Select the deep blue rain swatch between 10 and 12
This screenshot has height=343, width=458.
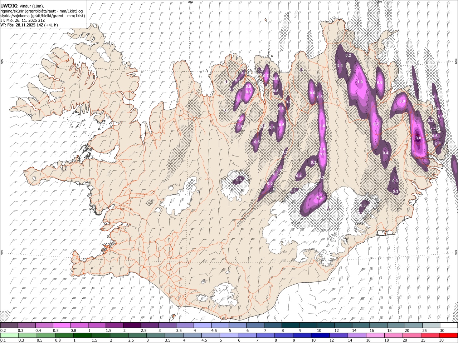(x=320, y=335)
